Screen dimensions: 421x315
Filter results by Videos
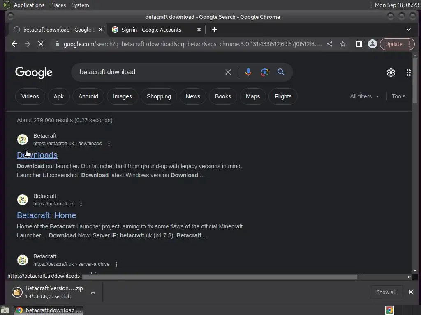[30, 96]
